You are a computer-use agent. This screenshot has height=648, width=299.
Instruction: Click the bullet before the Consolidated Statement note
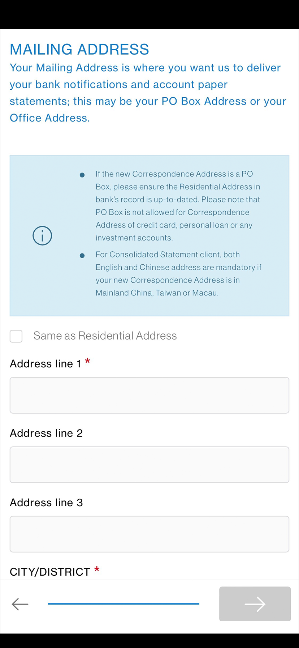click(x=82, y=255)
